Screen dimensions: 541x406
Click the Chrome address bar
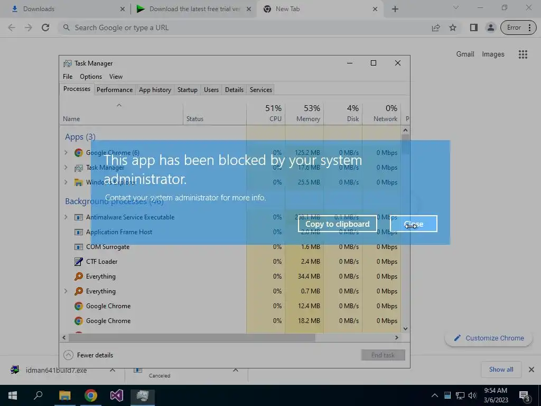[241, 27]
